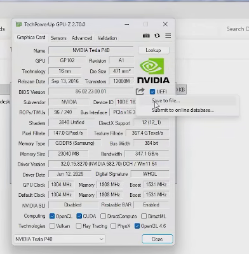Toggle the OpenGL 4.6 checkbox
The width and height of the screenshot is (249, 254).
click(x=137, y=226)
